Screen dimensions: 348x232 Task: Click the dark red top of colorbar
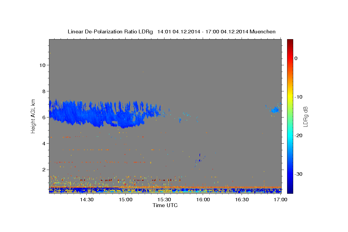290,41
